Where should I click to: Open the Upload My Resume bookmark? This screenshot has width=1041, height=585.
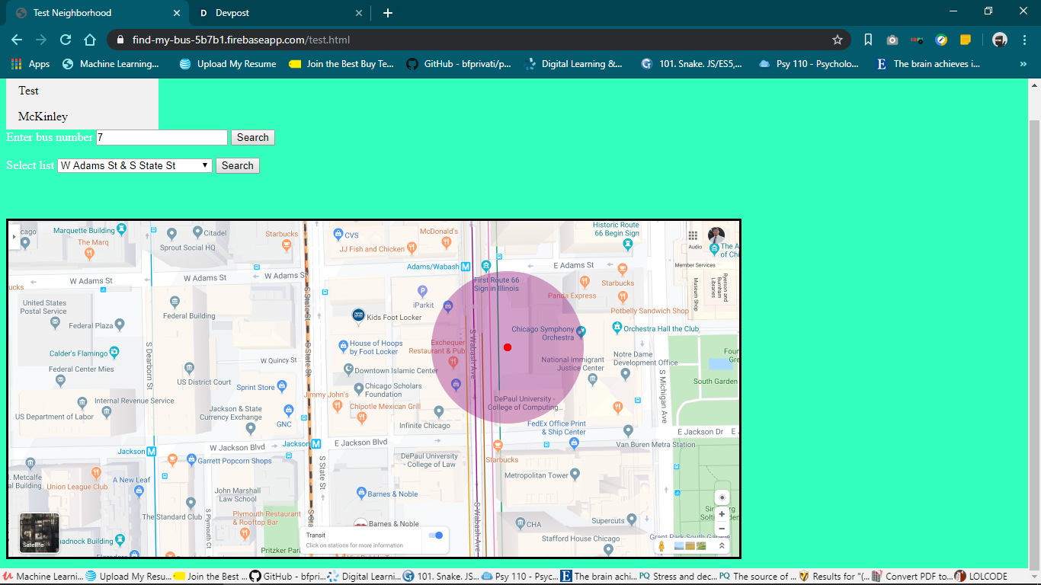click(229, 64)
